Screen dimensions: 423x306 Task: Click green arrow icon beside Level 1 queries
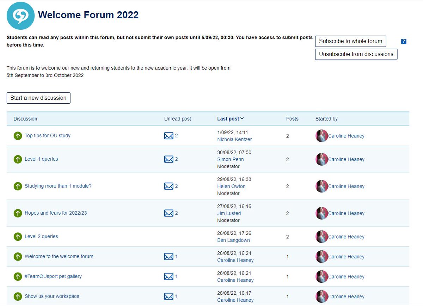18,159
